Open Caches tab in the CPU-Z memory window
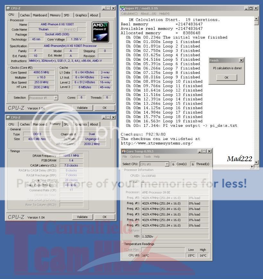The image size is (263, 279). pyautogui.click(x=25, y=124)
